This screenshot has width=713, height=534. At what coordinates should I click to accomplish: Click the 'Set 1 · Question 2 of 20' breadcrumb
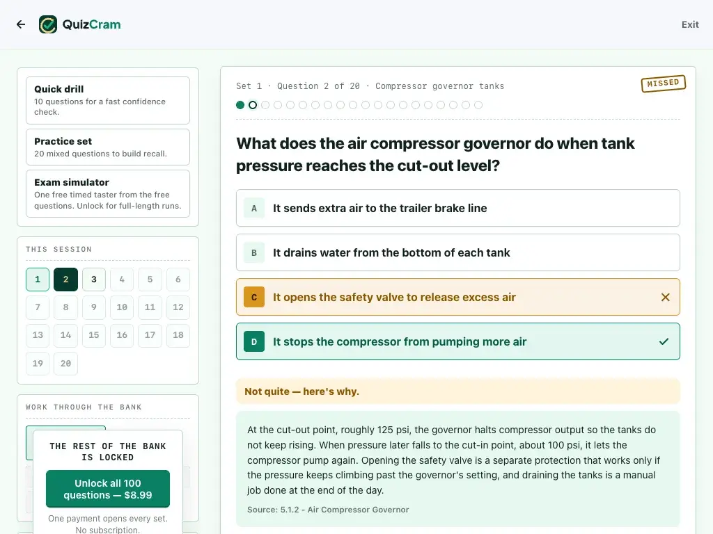(x=298, y=86)
